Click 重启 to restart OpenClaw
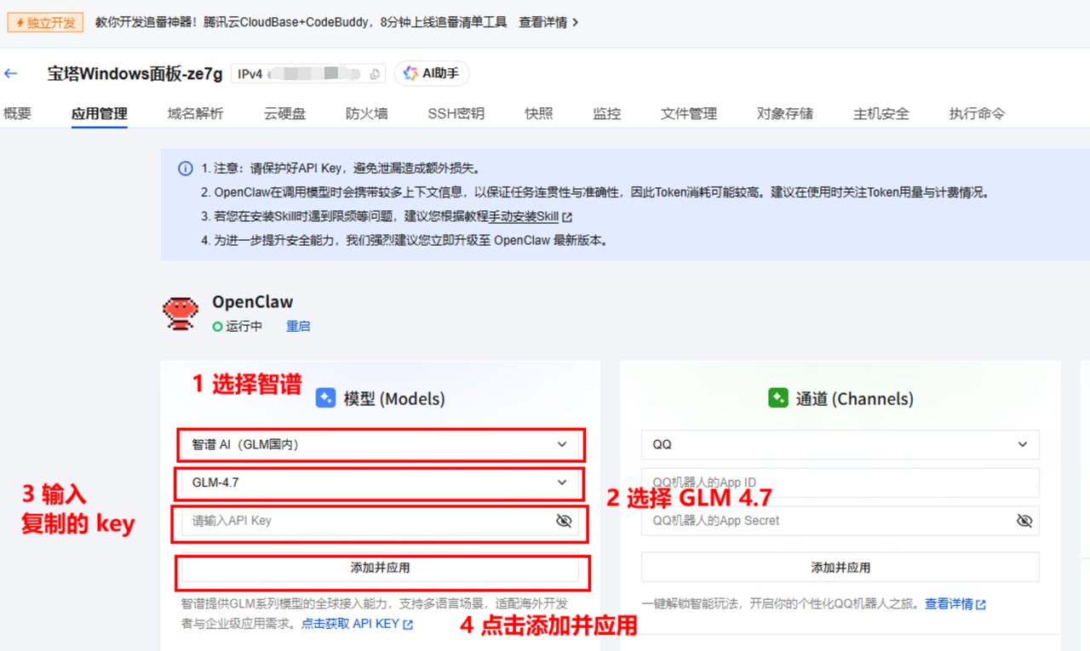 (298, 326)
